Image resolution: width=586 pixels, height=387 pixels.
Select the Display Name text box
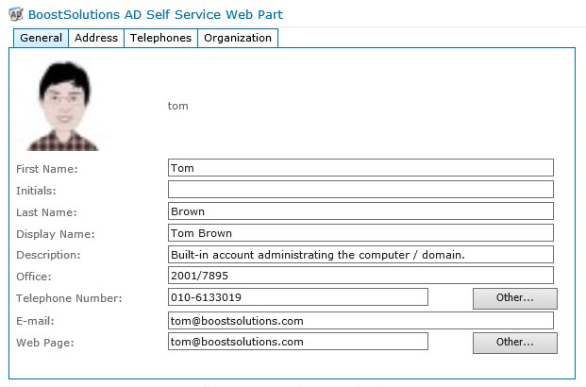360,233
